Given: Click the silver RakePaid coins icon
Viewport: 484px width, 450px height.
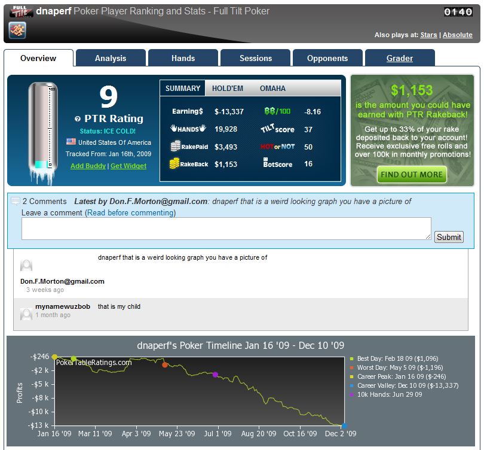Looking at the screenshot, I should (175, 146).
